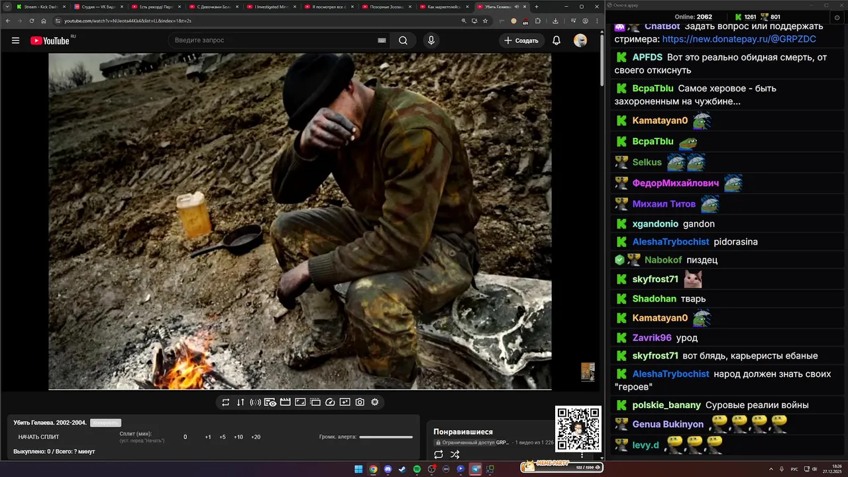Switch to Позорные Зоозащ tab

(x=388, y=7)
